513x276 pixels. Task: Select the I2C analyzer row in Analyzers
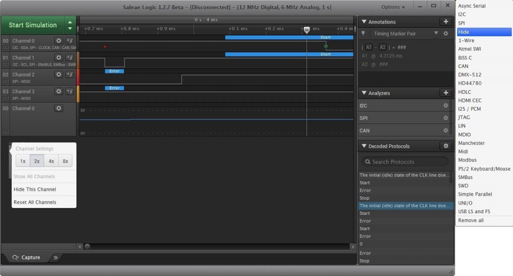click(404, 106)
